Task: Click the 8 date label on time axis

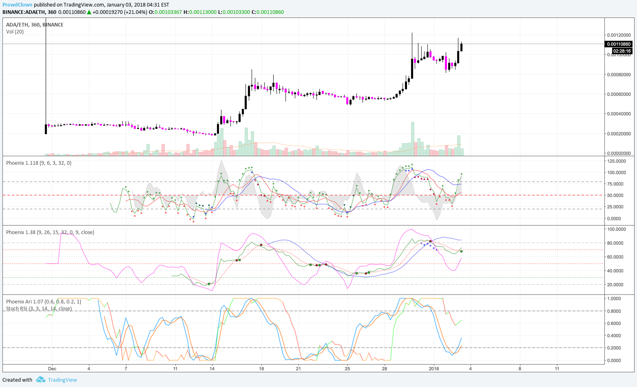Action: 520,369
